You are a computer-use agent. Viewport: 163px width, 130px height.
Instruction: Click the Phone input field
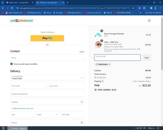point(47,123)
